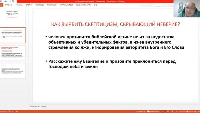Click the РУССКИЙ language indicator

15,111
